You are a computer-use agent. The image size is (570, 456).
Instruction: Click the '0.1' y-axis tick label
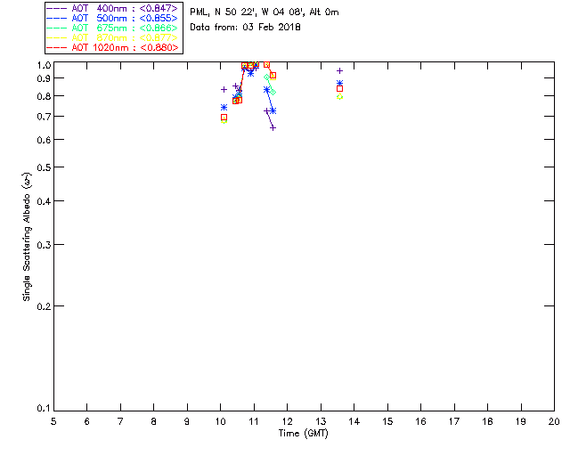tap(44, 409)
